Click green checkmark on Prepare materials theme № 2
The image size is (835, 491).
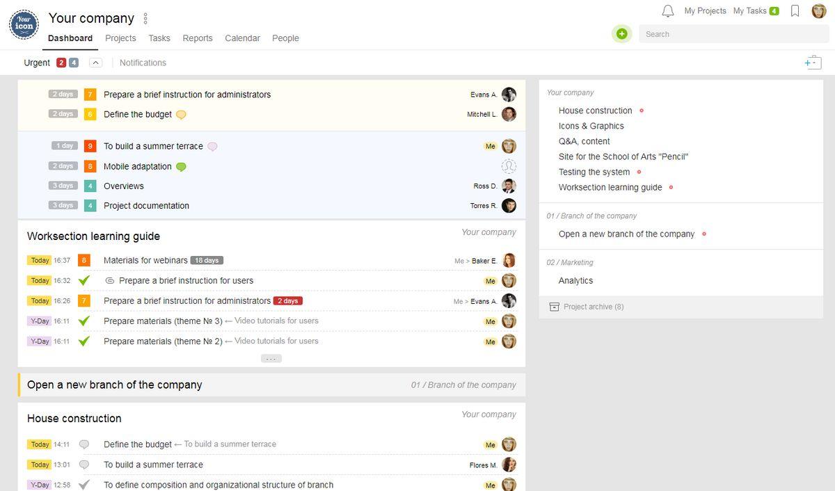(84, 341)
